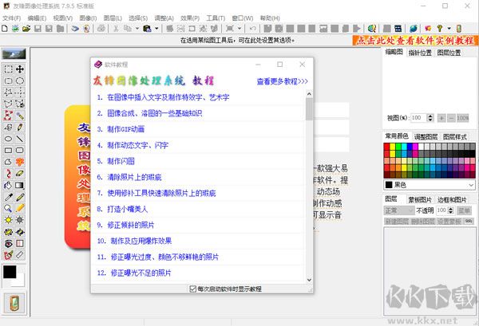Screen dimensions: 479x326
Task: Open the 效果(P) menu
Action: (189, 17)
